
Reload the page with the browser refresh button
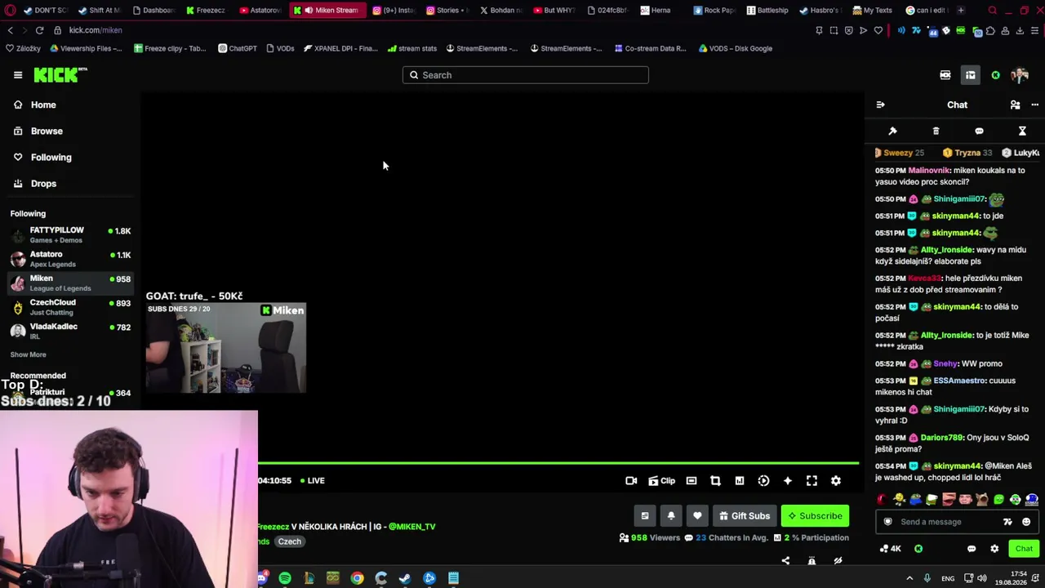pyautogui.click(x=39, y=30)
